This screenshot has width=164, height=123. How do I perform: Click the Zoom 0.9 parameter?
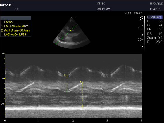pyautogui.click(x=155, y=38)
